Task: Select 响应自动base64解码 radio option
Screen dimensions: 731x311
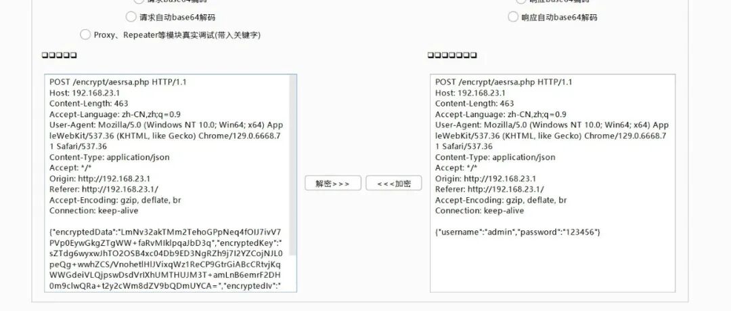Action: (x=513, y=17)
